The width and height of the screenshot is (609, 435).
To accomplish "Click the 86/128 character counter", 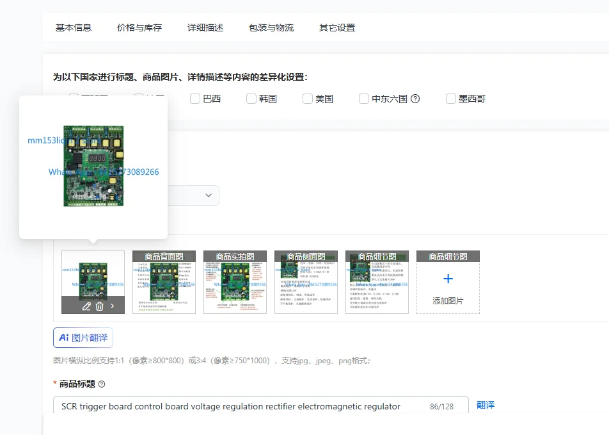I will (441, 407).
